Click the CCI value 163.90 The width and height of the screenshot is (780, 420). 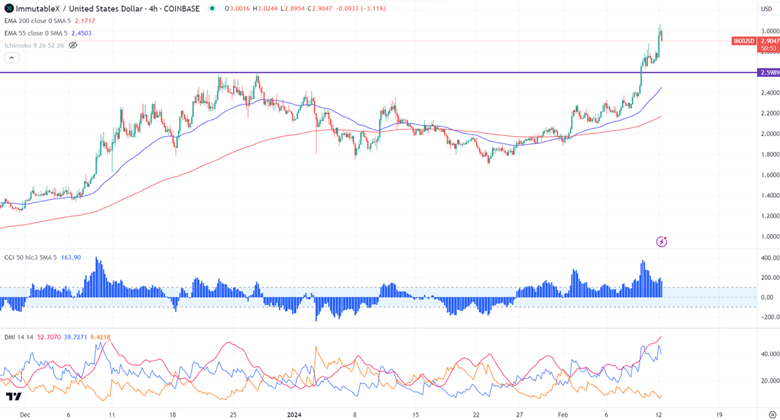[71, 258]
